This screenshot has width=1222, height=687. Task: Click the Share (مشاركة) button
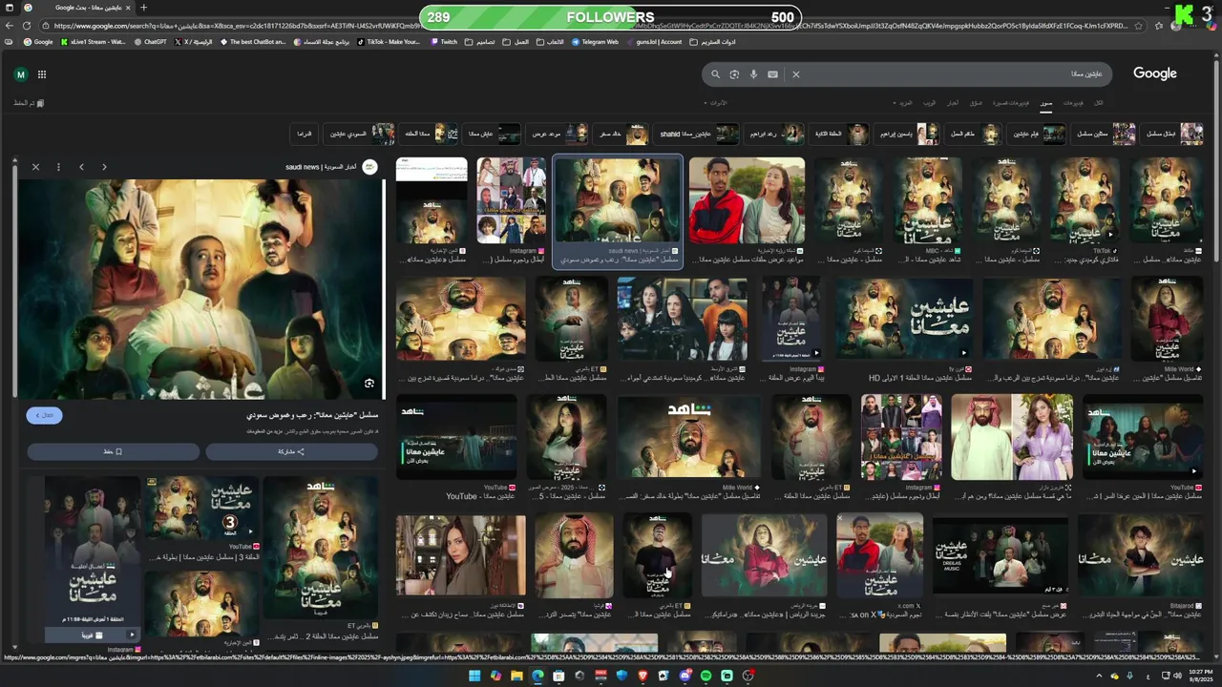pos(291,451)
